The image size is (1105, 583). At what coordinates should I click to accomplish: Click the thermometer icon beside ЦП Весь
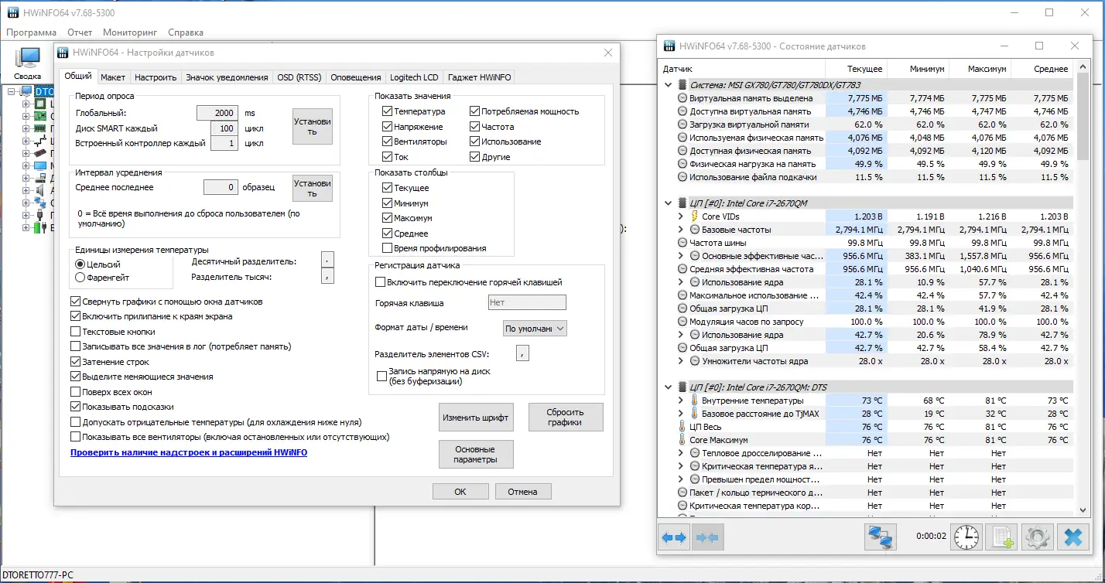point(682,427)
